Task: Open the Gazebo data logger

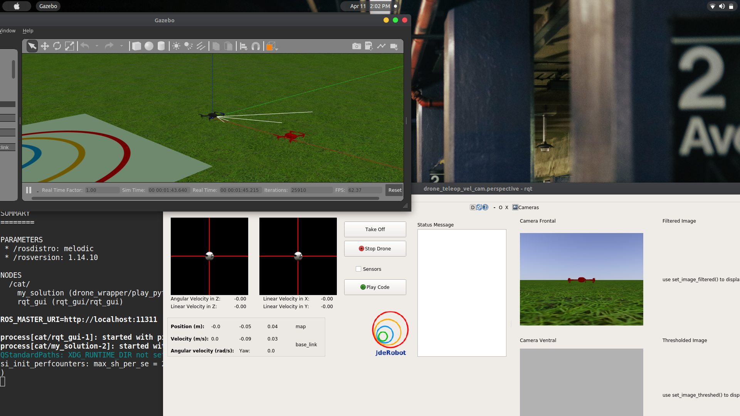Action: (369, 46)
